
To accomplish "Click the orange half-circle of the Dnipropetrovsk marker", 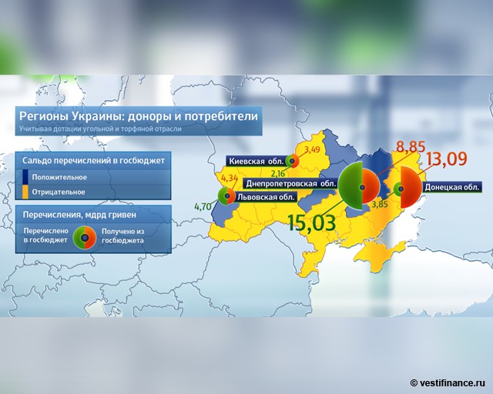I will click(x=371, y=187).
